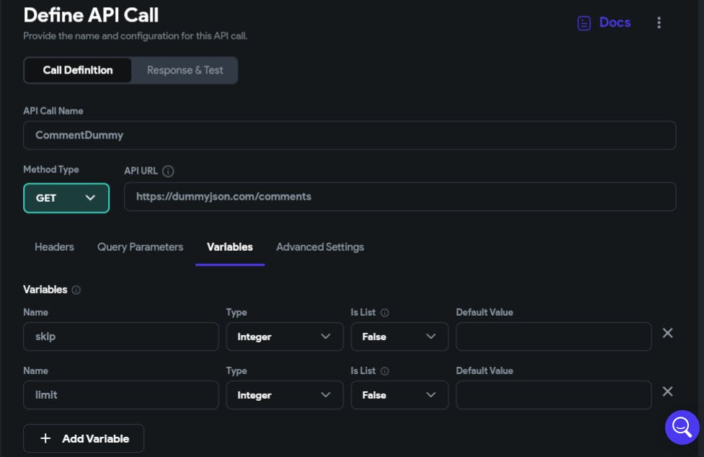The width and height of the screenshot is (704, 457).
Task: Open the GET method type dropdown
Action: tap(66, 198)
